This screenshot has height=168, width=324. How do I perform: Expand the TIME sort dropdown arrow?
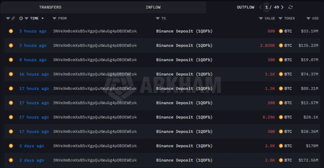pyautogui.click(x=43, y=19)
